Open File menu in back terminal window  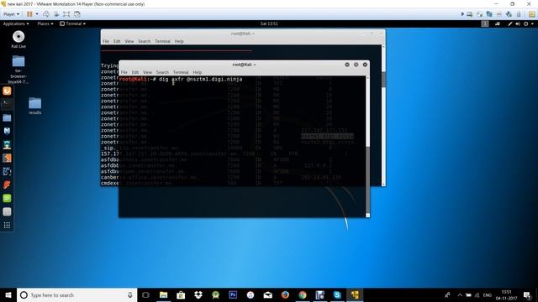click(x=106, y=41)
